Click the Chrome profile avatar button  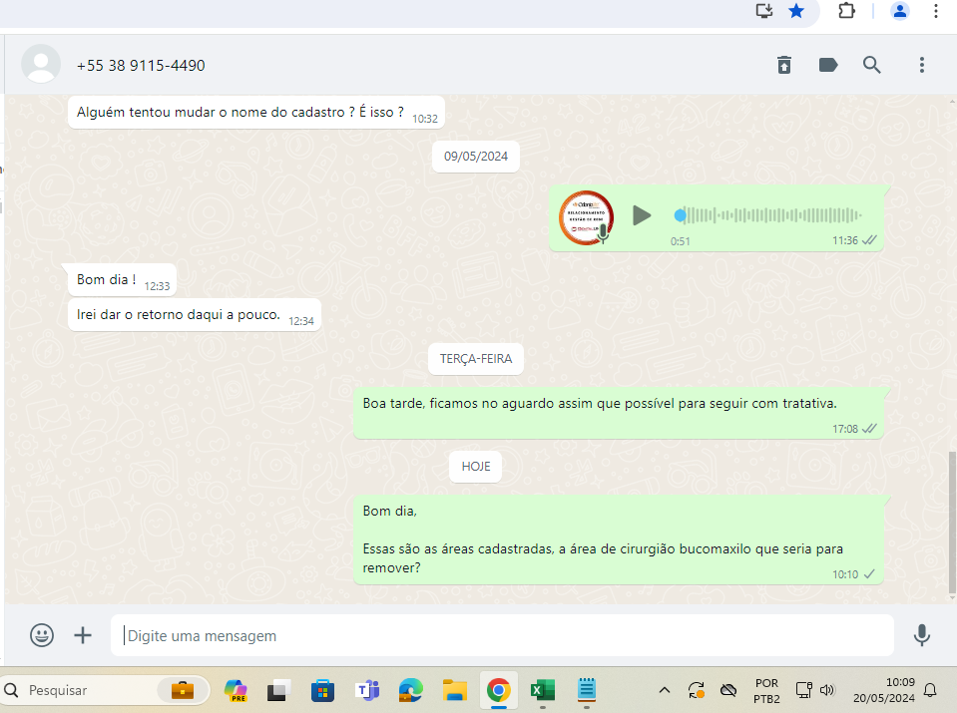tap(900, 11)
